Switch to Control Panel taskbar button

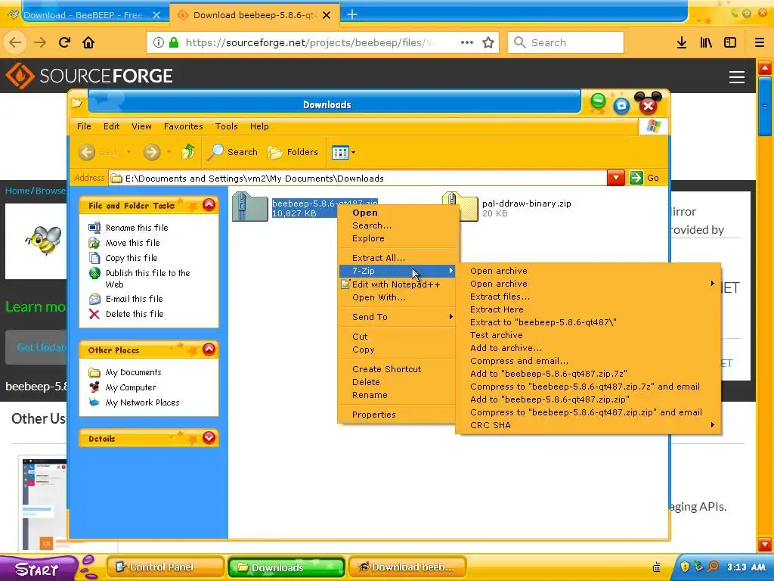164,567
